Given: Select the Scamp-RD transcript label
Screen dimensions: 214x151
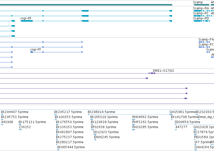Looking at the screenshot, I should (201, 18).
